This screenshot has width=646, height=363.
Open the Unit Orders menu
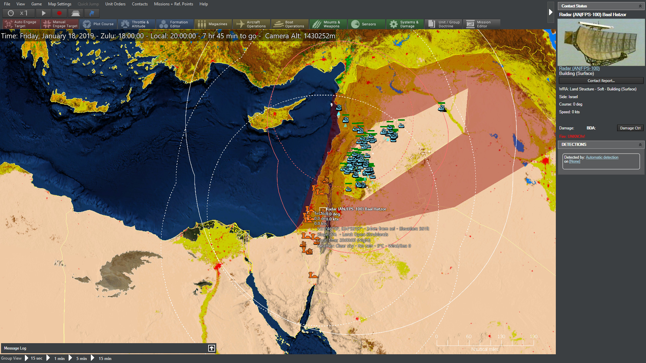[x=115, y=4]
